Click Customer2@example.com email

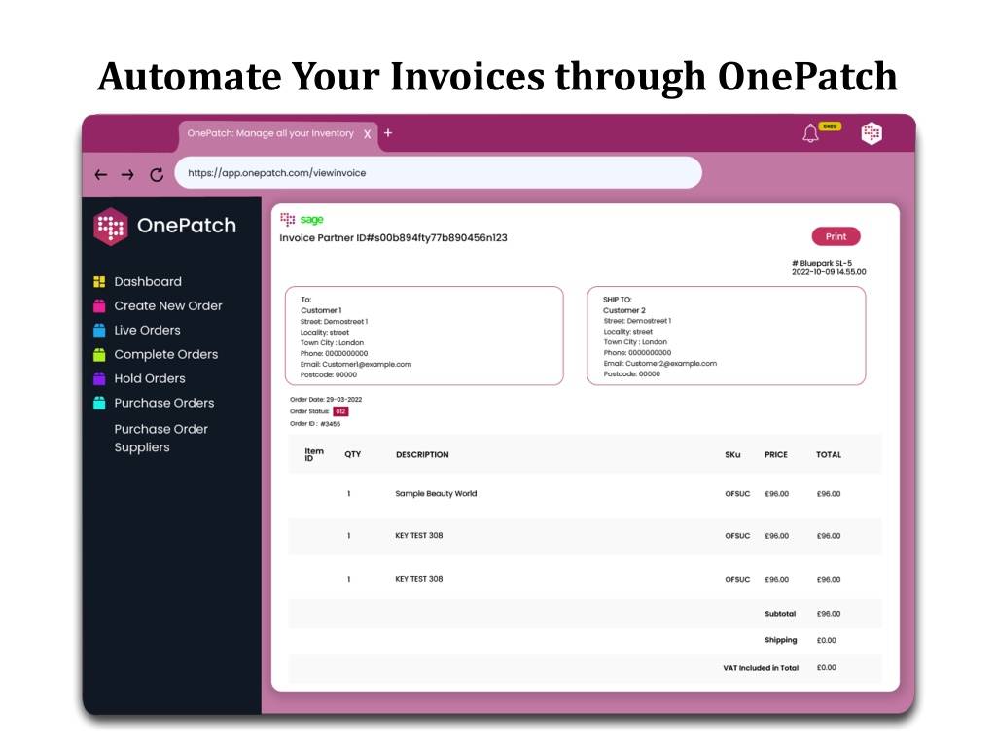[x=671, y=364]
